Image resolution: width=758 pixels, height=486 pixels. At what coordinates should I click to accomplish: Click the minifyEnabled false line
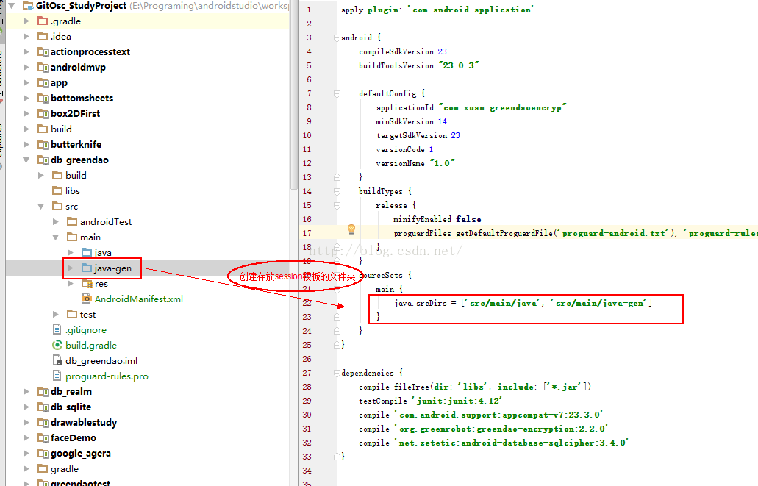(437, 219)
